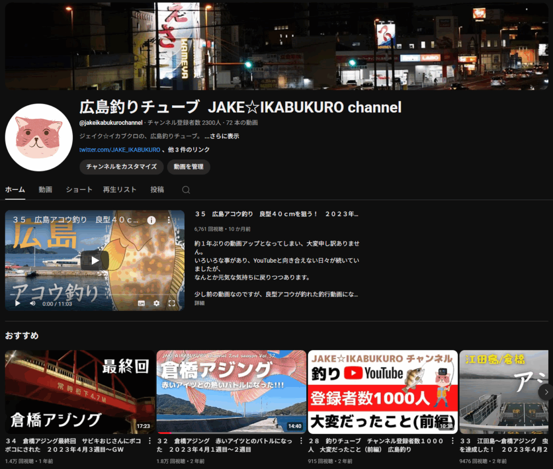
Task: Enter fullscreen on featured video
Action: tap(172, 303)
